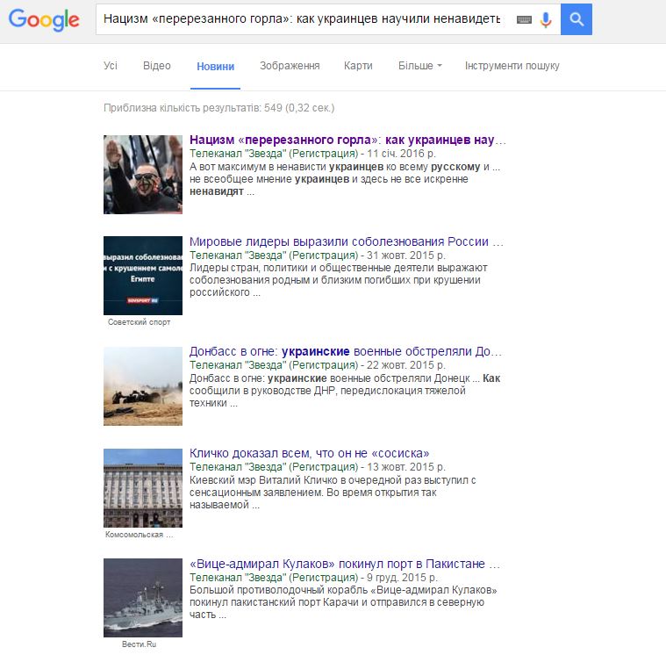Click the blue search magnifier button
666x662 pixels.
click(576, 19)
